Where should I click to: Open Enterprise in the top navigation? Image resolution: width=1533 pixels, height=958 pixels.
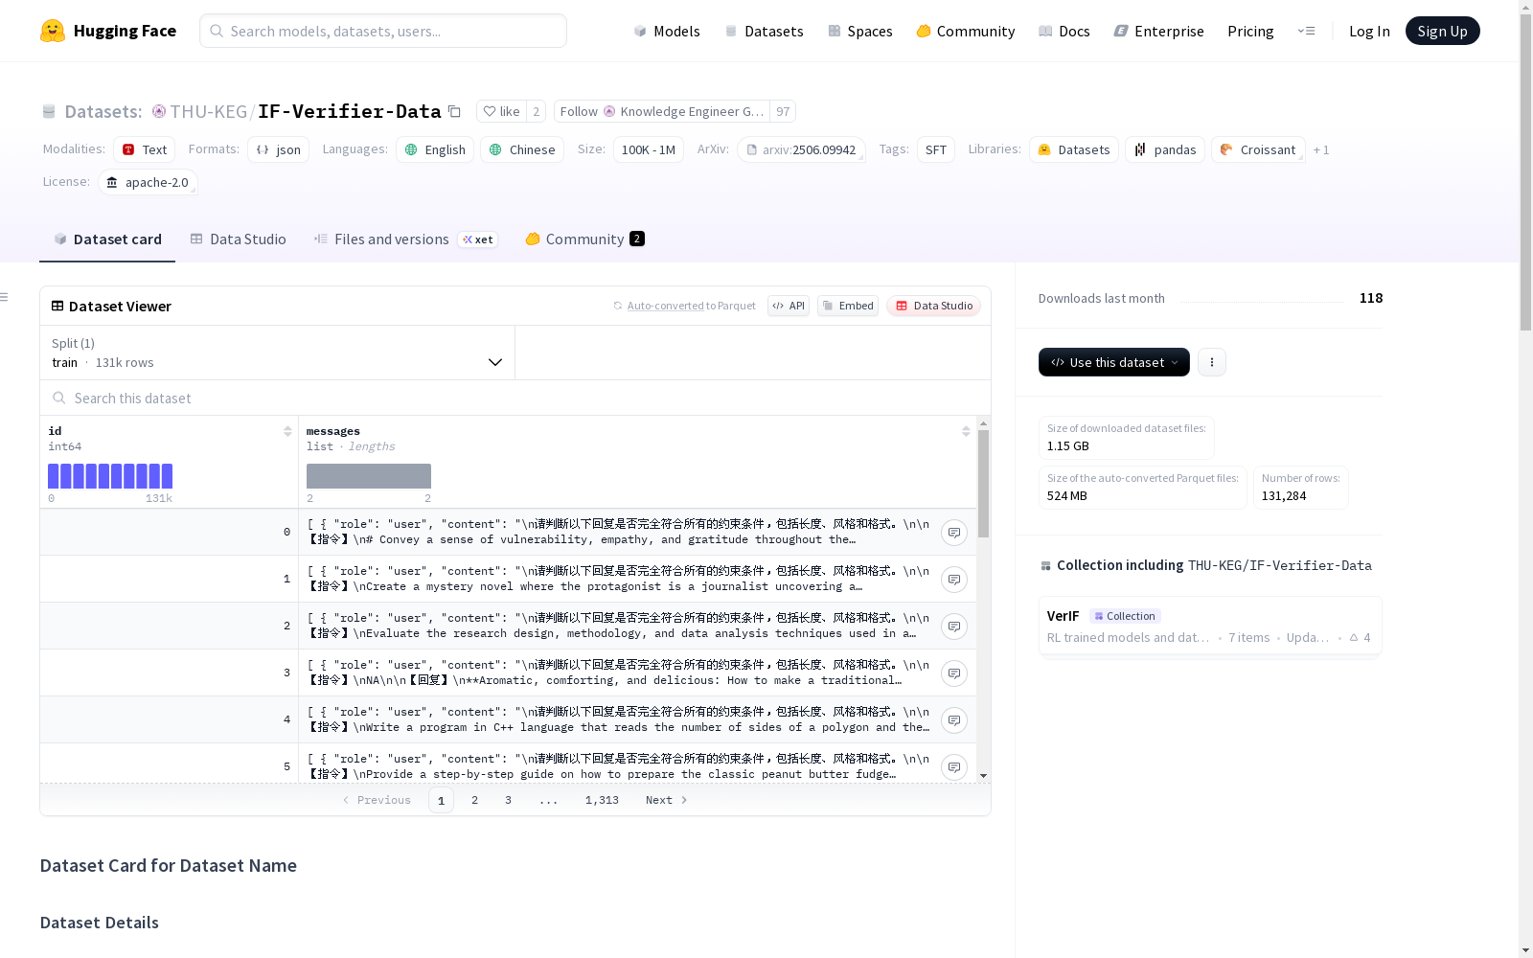coord(1158,31)
